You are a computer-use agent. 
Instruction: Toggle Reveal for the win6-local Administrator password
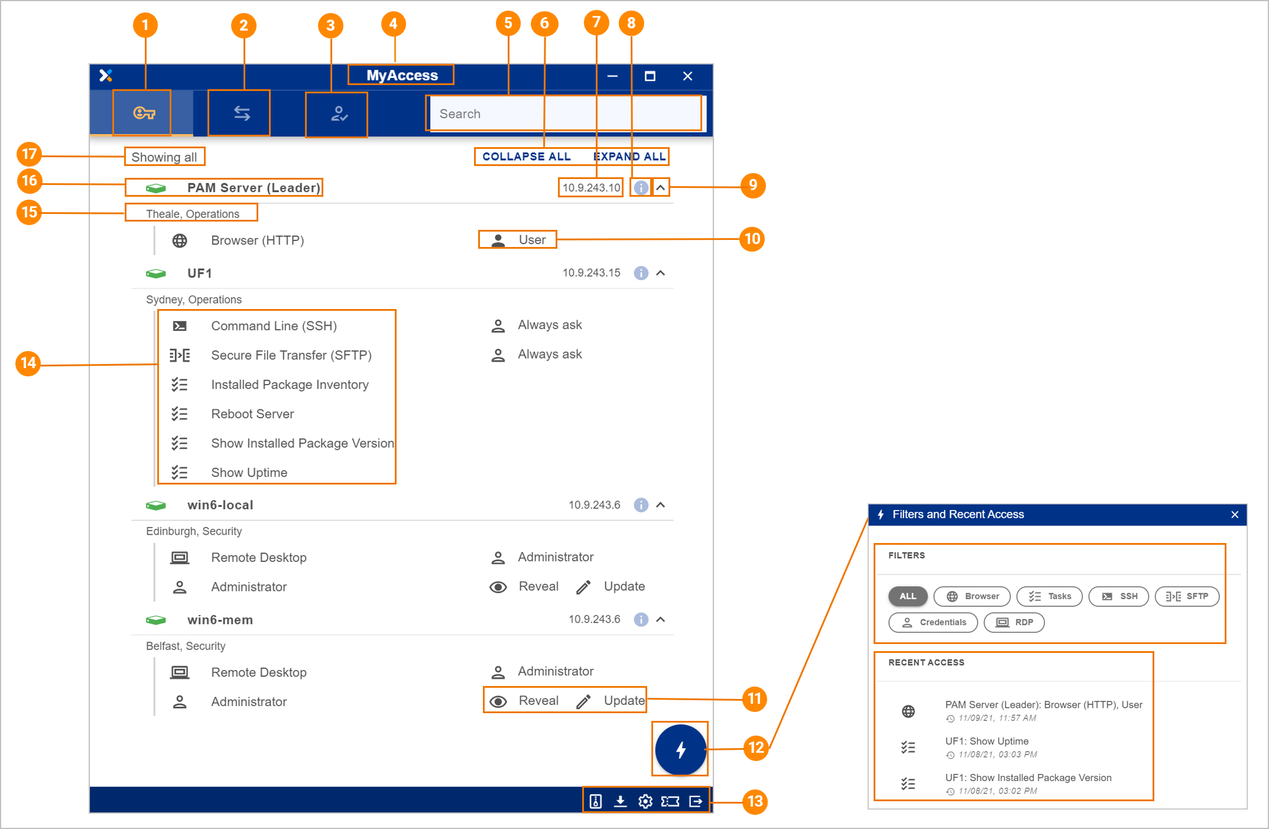[498, 587]
